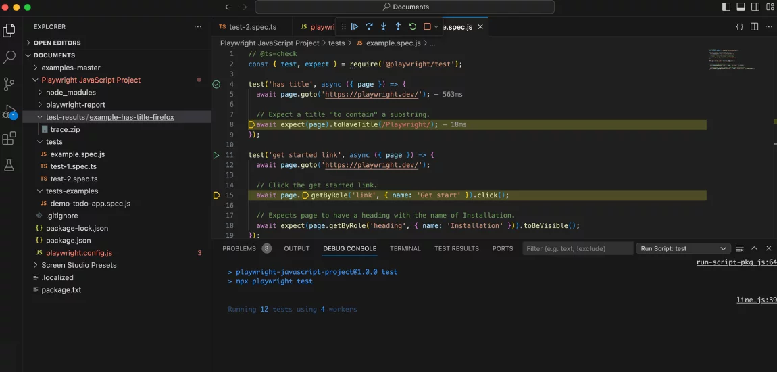
Task: Open the line.js:39 source link
Action: pos(756,300)
